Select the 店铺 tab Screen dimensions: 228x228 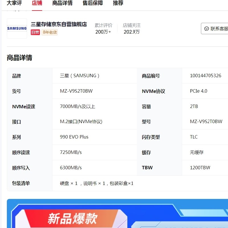tap(37, 3)
